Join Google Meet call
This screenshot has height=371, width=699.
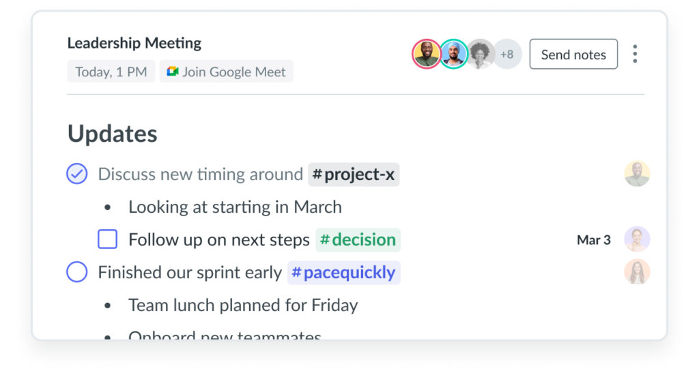pos(227,71)
